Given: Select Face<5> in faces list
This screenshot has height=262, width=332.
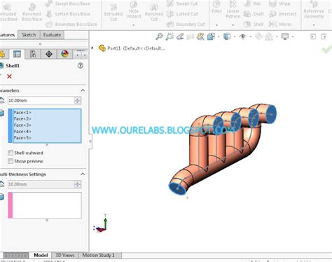Looking at the screenshot, I should tap(22, 138).
